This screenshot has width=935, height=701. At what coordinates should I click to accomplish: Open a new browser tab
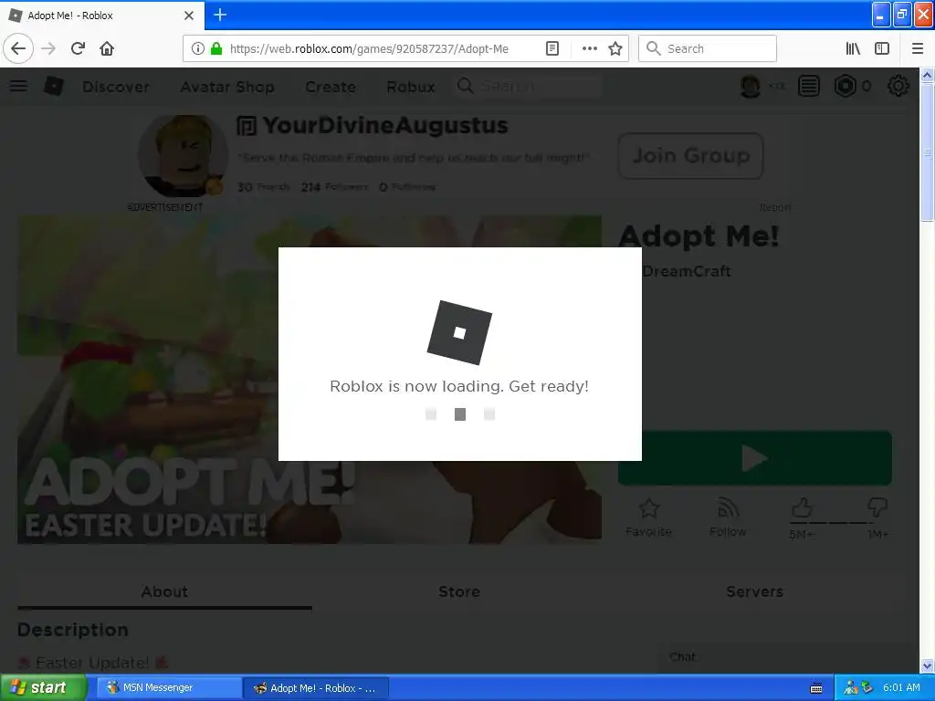[x=220, y=15]
